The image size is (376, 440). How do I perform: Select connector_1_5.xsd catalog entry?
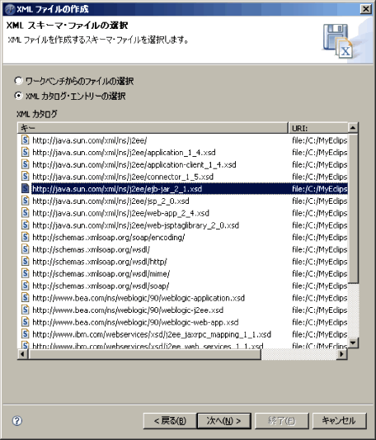click(x=123, y=176)
